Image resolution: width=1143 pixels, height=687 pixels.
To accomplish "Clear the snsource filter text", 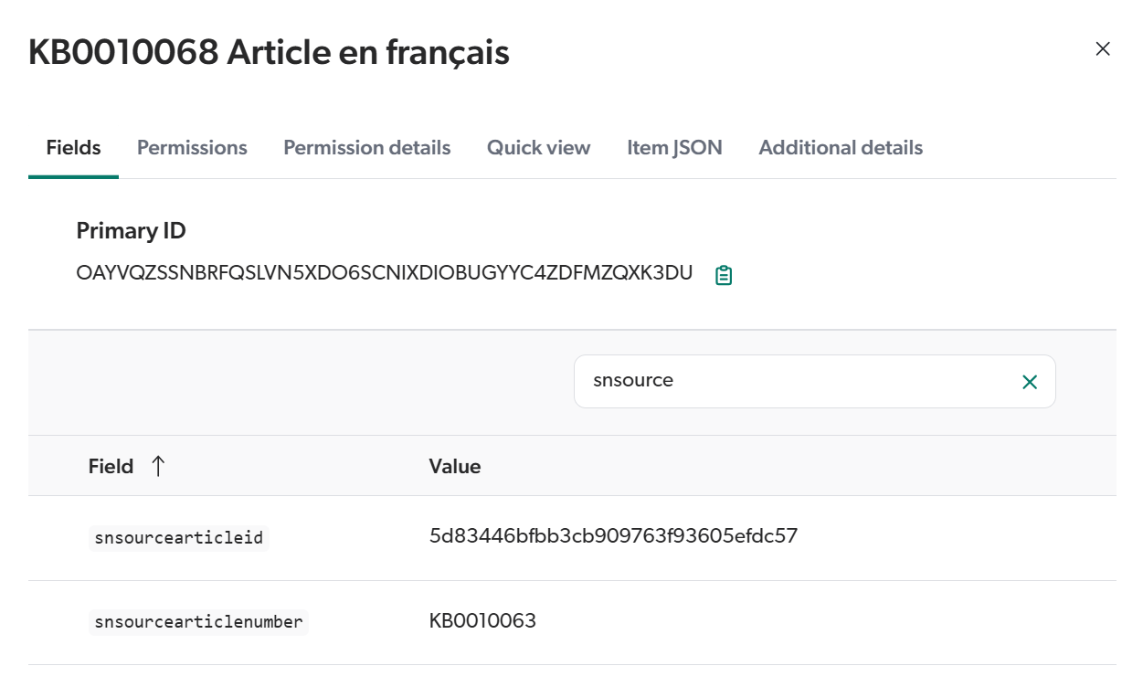I will tap(1030, 382).
